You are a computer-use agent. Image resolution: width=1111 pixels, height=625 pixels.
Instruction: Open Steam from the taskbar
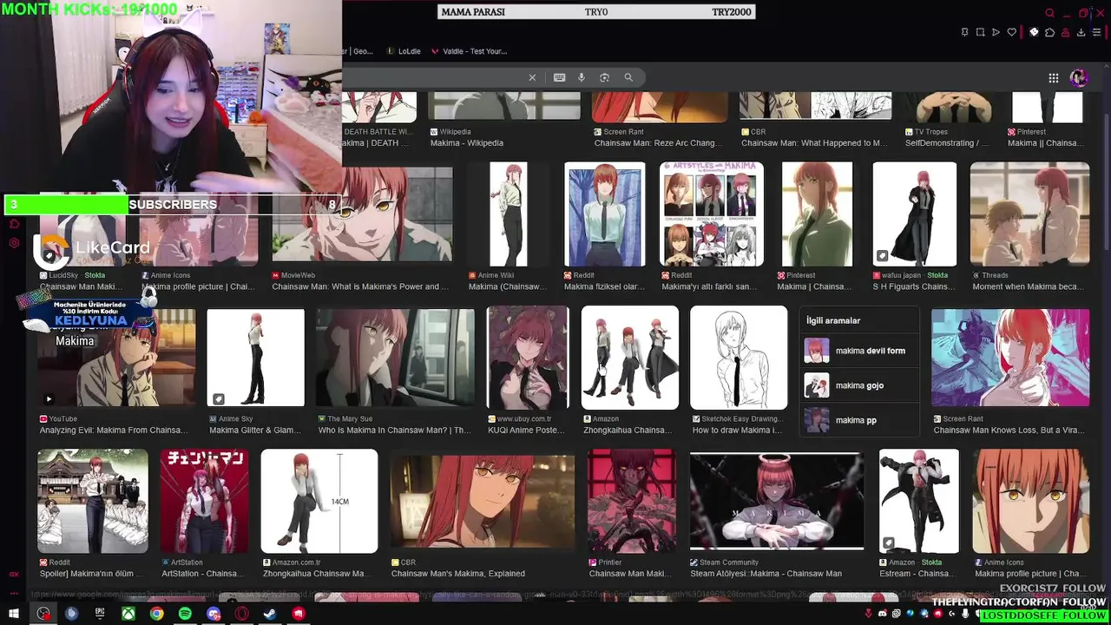click(270, 614)
